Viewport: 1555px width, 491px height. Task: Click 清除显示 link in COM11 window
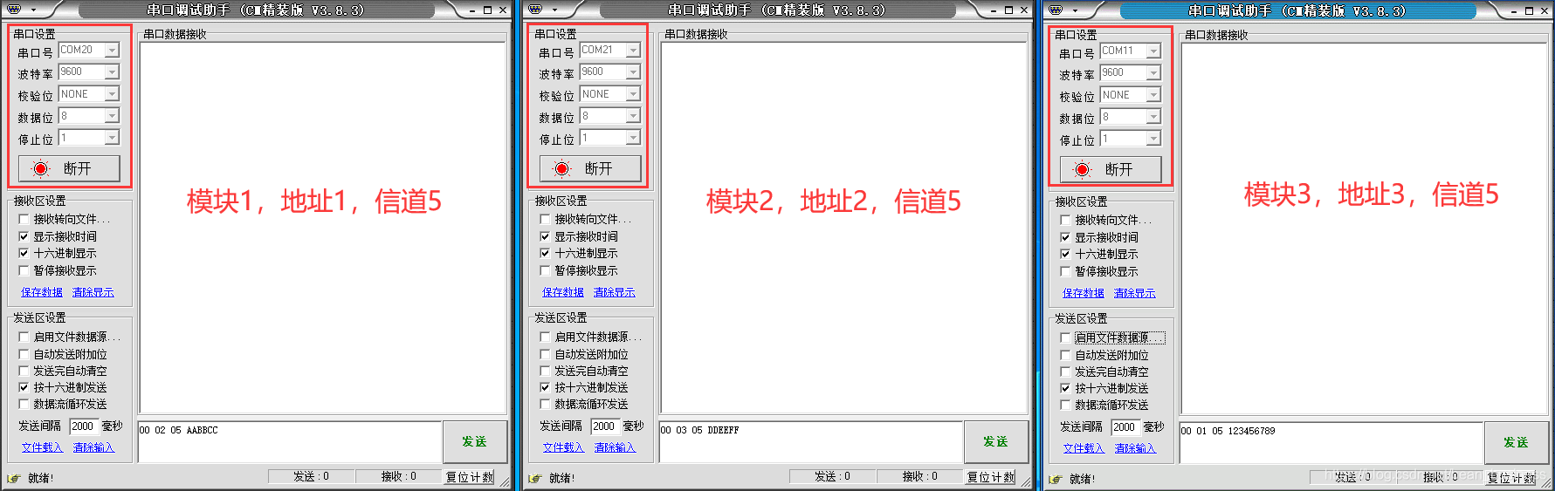pos(1135,293)
